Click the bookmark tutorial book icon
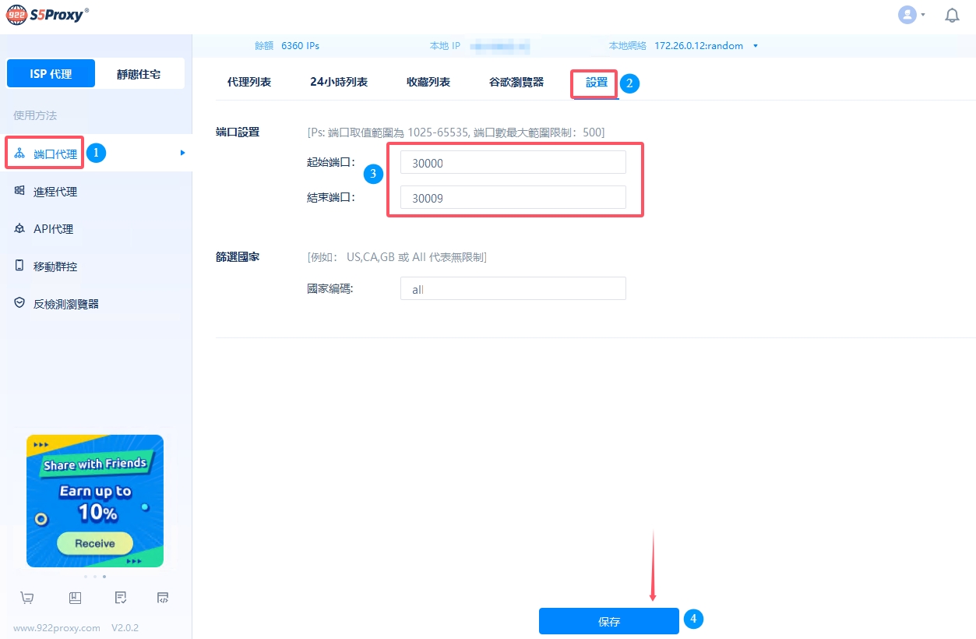This screenshot has width=976, height=639. tap(75, 598)
